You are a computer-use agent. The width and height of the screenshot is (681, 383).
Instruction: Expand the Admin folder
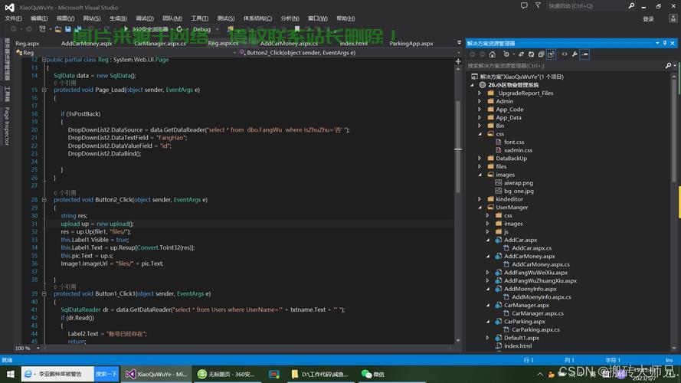pos(480,101)
